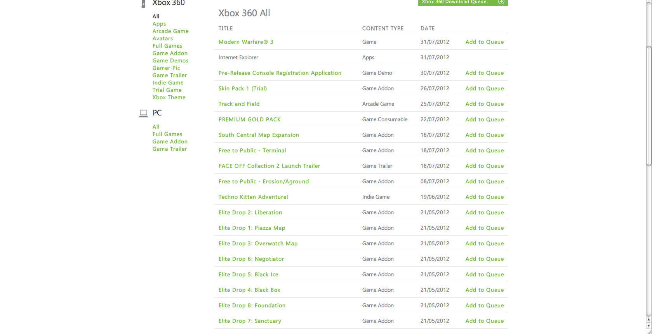Click the Internet Explorer row title
652x334 pixels.
pos(238,57)
